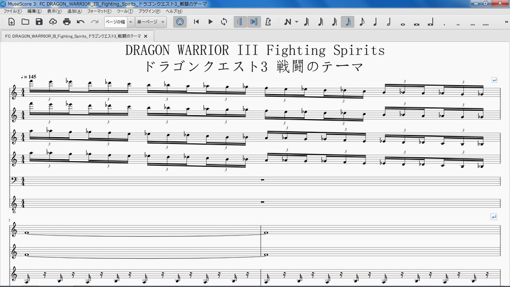Viewport: 510px width, 287px height.
Task: Open the プラグイン(P) menu
Action: 149,11
